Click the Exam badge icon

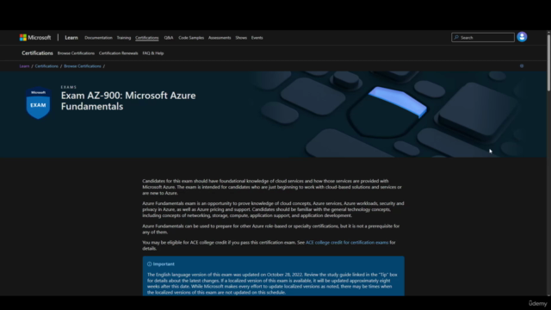click(38, 103)
